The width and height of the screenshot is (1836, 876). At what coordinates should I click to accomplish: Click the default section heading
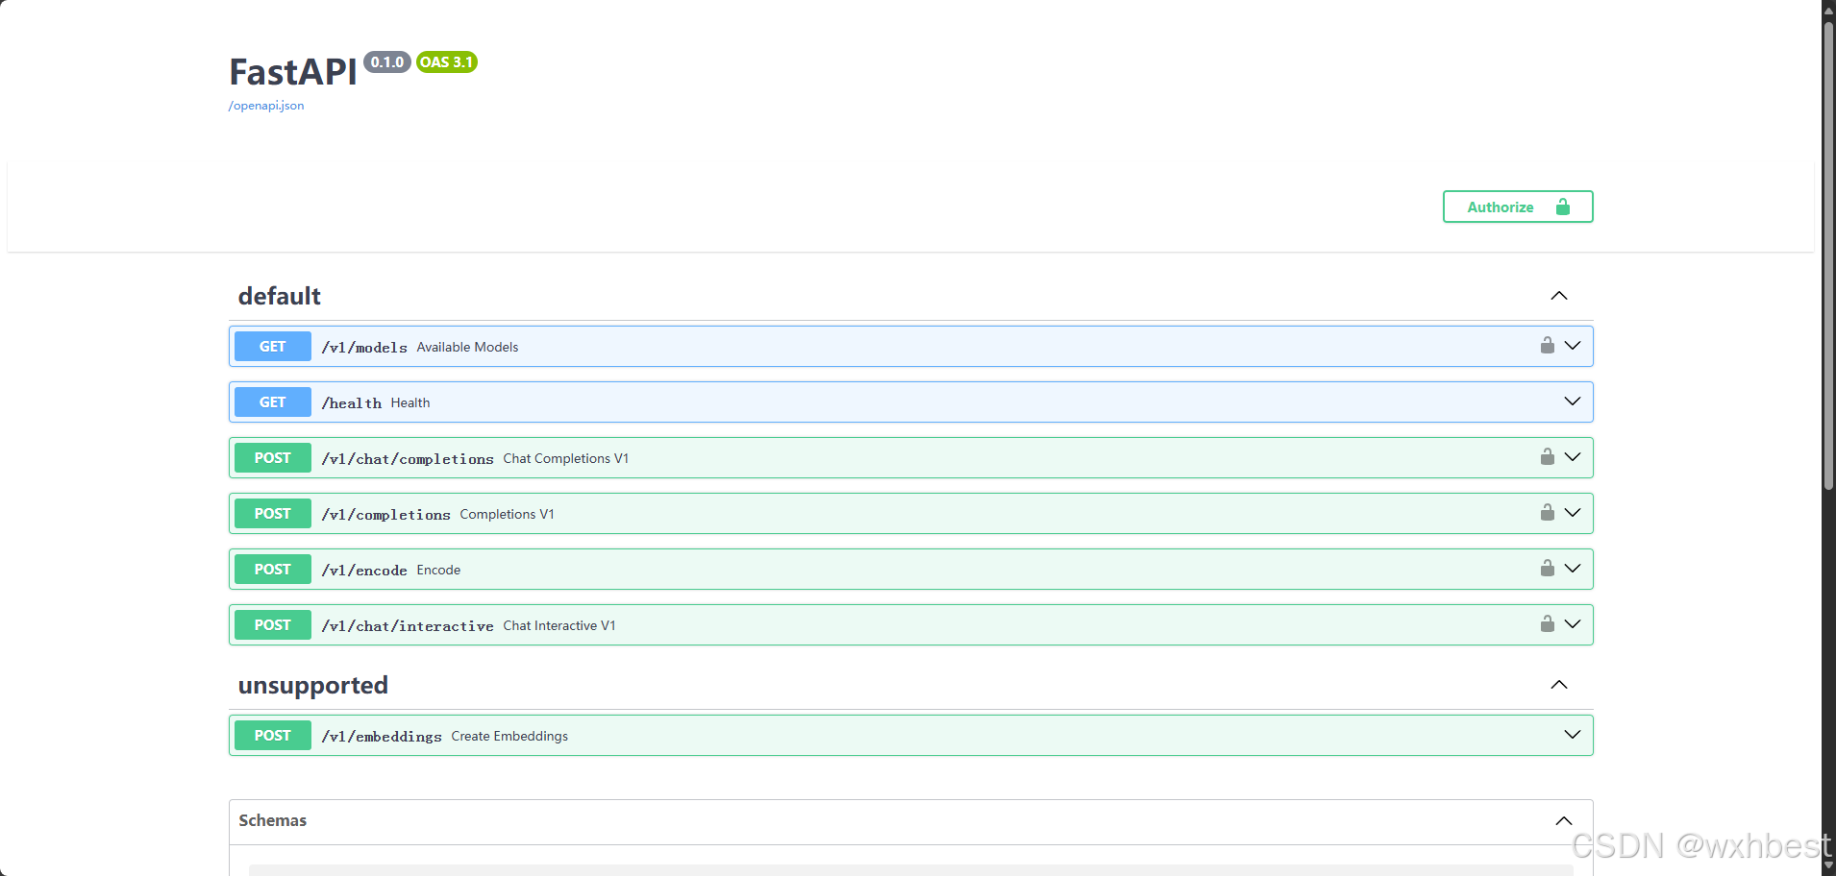pos(280,296)
